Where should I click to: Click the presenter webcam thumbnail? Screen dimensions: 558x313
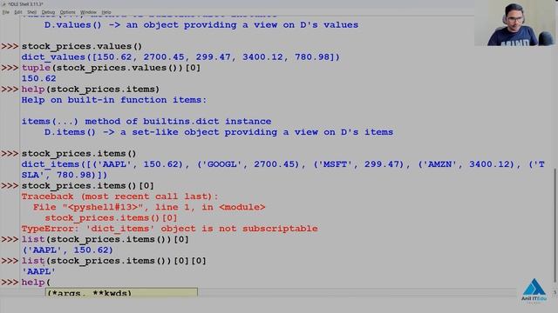tap(515, 23)
